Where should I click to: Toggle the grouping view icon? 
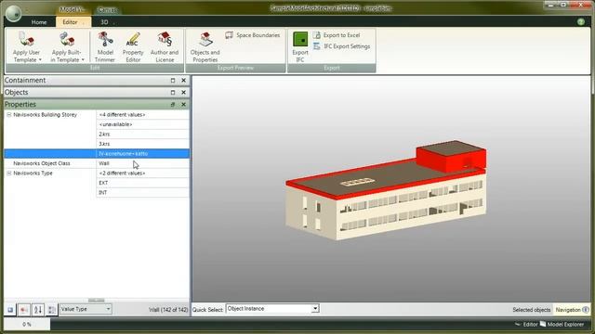click(52, 310)
